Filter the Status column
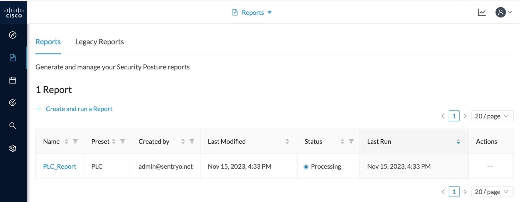Image resolution: width=520 pixels, height=202 pixels. pos(351,141)
